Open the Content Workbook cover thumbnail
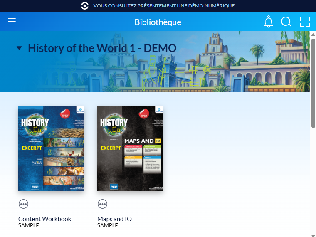This screenshot has height=237, width=316. [51, 148]
